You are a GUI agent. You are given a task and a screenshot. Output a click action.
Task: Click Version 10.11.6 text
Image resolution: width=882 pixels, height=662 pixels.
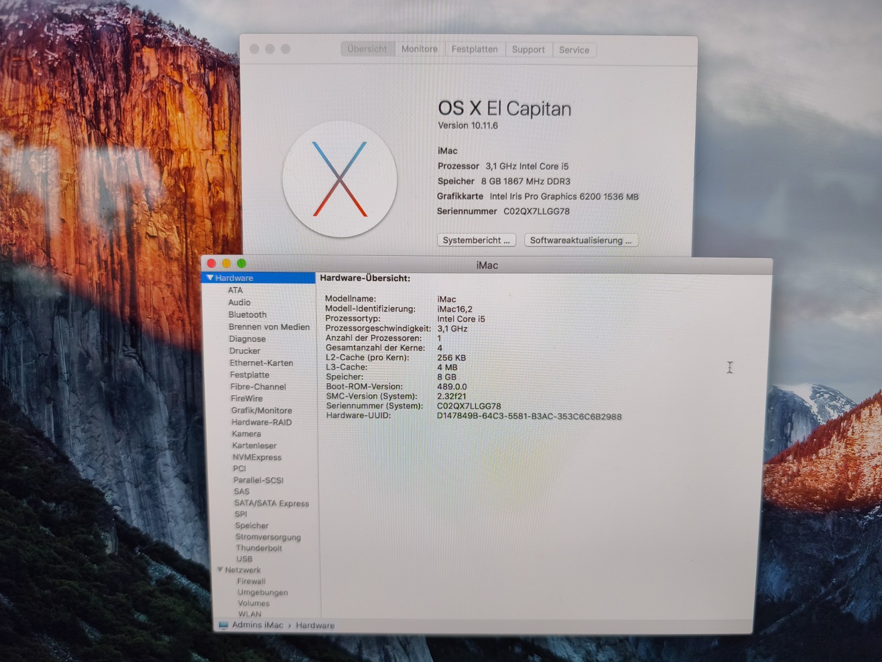click(468, 126)
